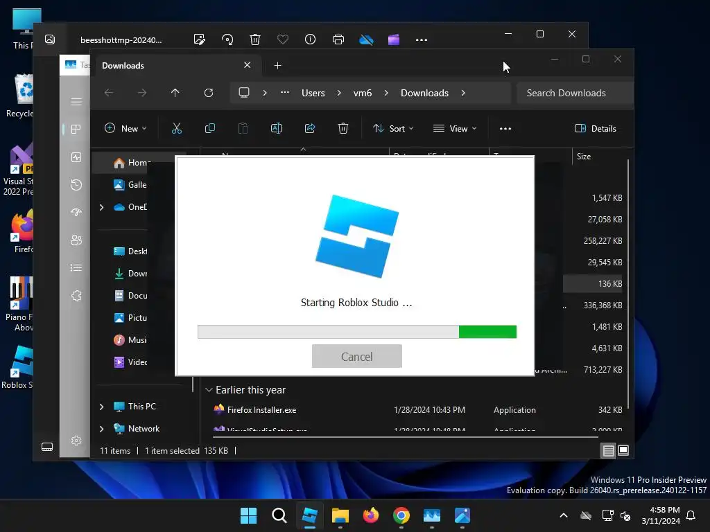Expand the Network tree node
Screen dimensions: 710x532
tap(102, 428)
